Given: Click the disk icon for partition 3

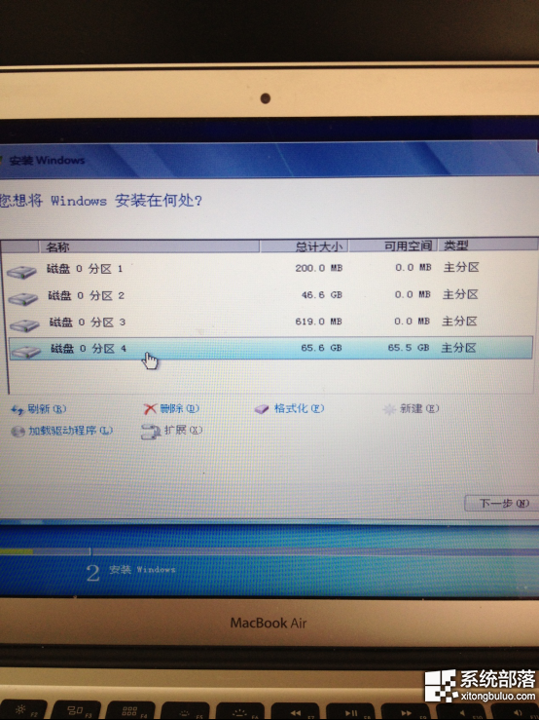Looking at the screenshot, I should [24, 325].
